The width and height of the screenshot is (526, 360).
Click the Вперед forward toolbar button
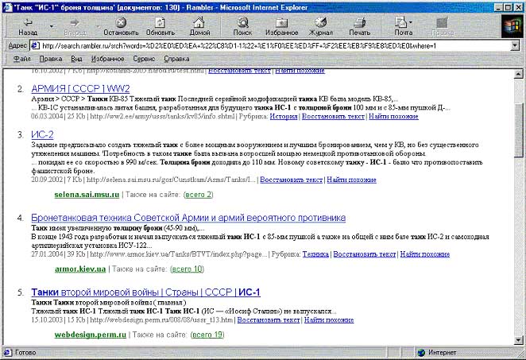[75, 27]
